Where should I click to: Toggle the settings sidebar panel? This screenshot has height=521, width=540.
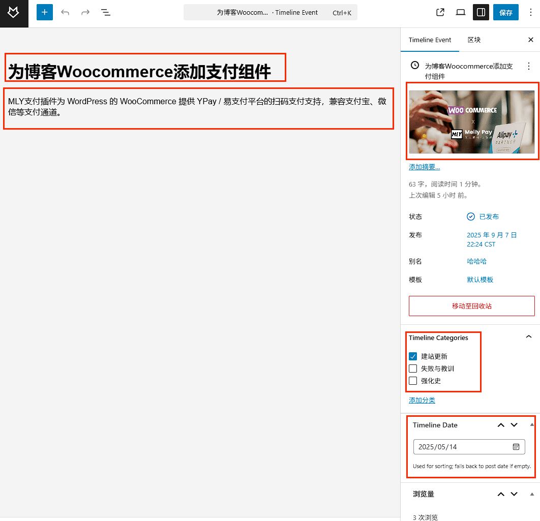coord(481,12)
